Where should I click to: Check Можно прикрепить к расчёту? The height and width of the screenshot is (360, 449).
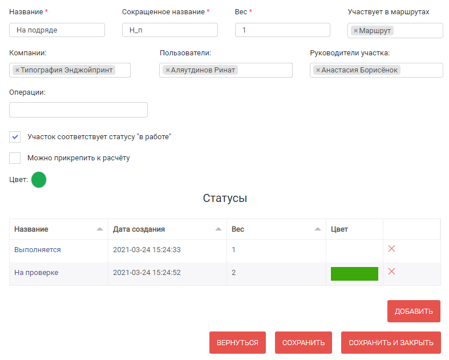(15, 158)
